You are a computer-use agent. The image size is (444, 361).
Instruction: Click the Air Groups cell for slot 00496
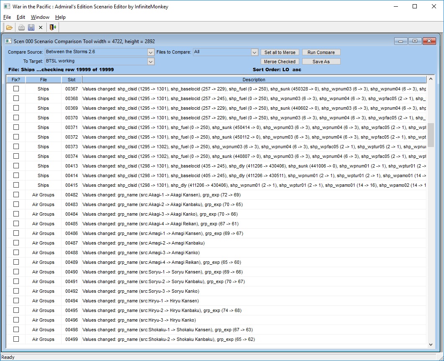click(x=44, y=320)
